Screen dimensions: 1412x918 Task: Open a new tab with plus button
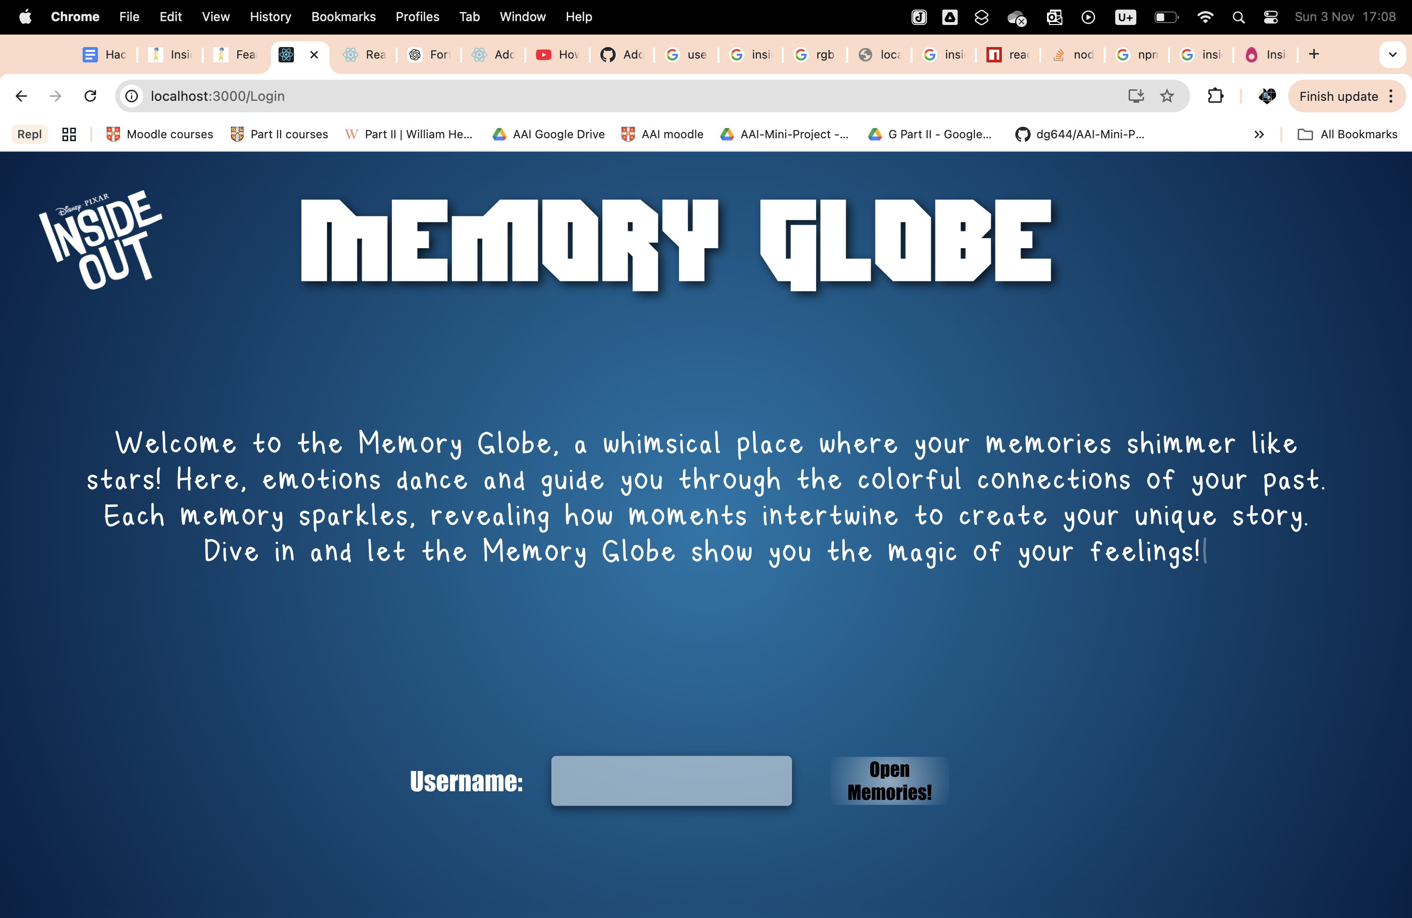1314,55
